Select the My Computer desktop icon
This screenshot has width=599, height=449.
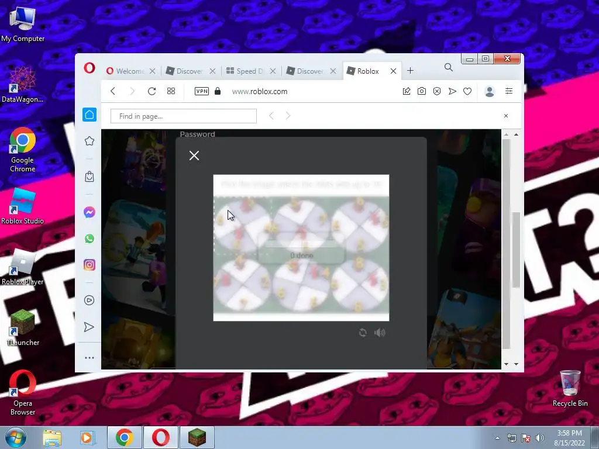(x=23, y=23)
